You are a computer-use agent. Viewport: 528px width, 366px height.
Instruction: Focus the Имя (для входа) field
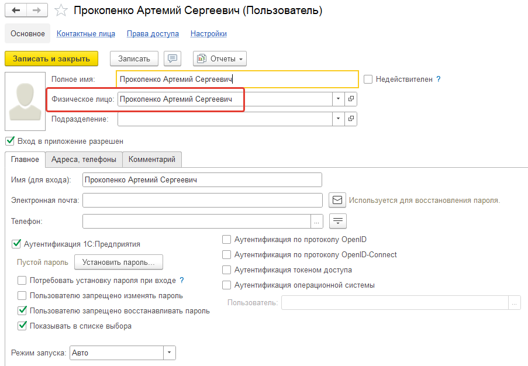[x=202, y=180]
